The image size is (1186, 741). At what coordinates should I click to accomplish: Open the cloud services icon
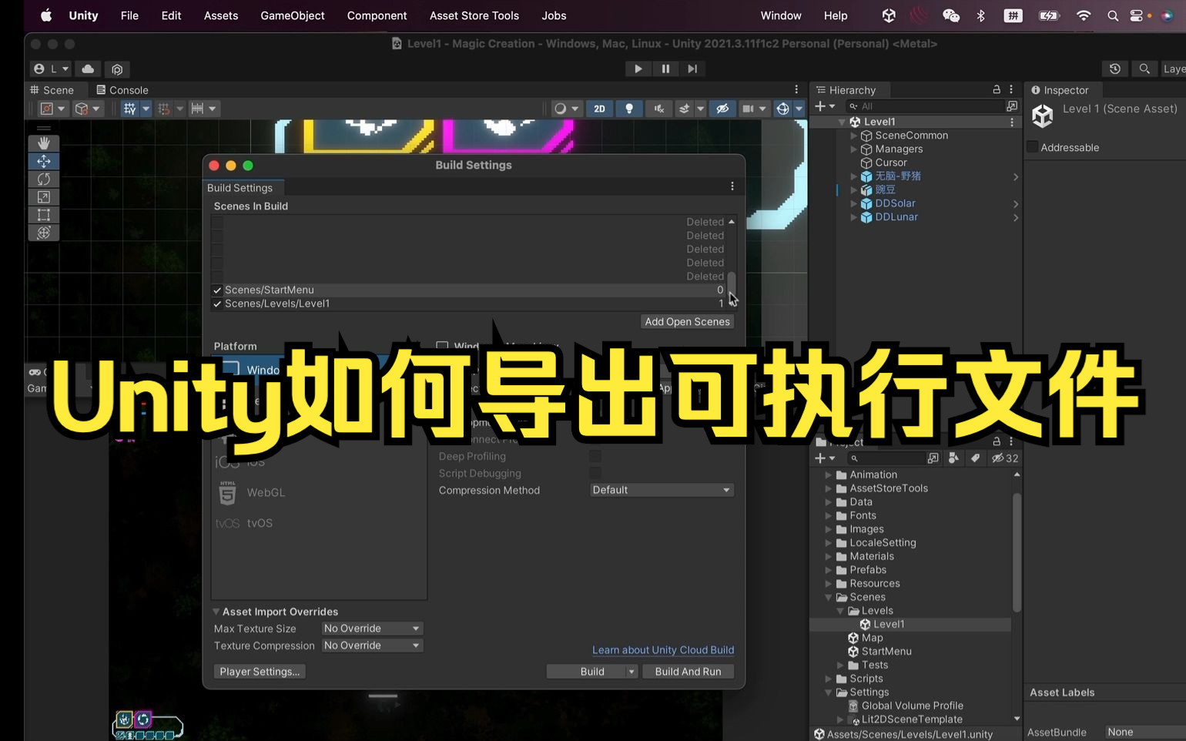88,69
